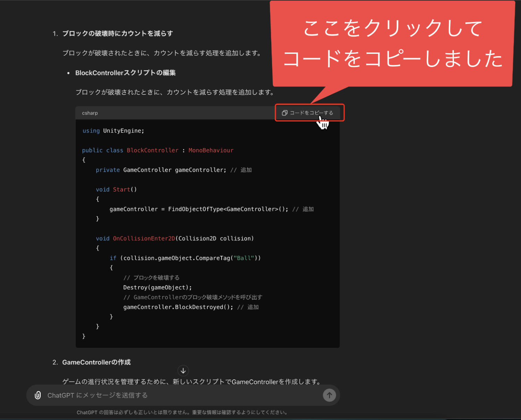
Task: Click the CompareTag("Ball") if statement line
Action: [185, 258]
